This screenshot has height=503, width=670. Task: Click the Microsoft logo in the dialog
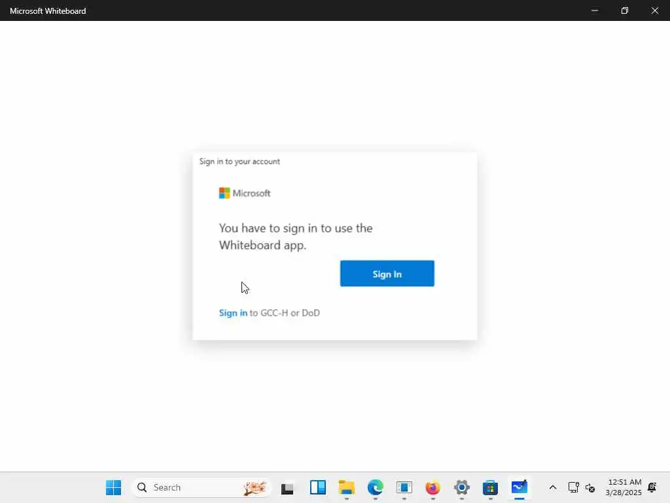(245, 193)
